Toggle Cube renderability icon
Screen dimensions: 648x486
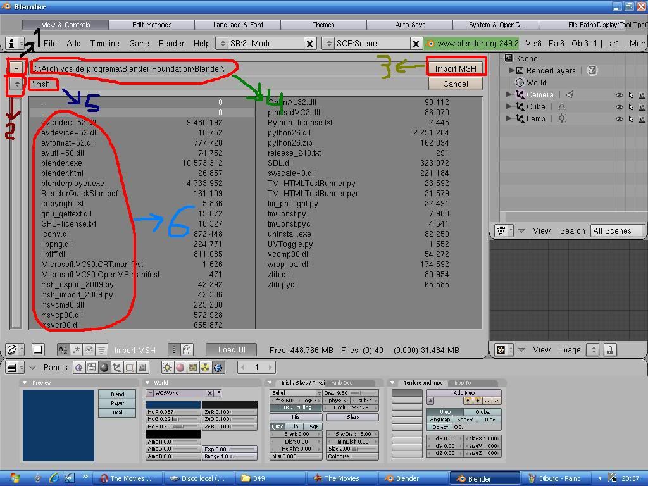(642, 107)
